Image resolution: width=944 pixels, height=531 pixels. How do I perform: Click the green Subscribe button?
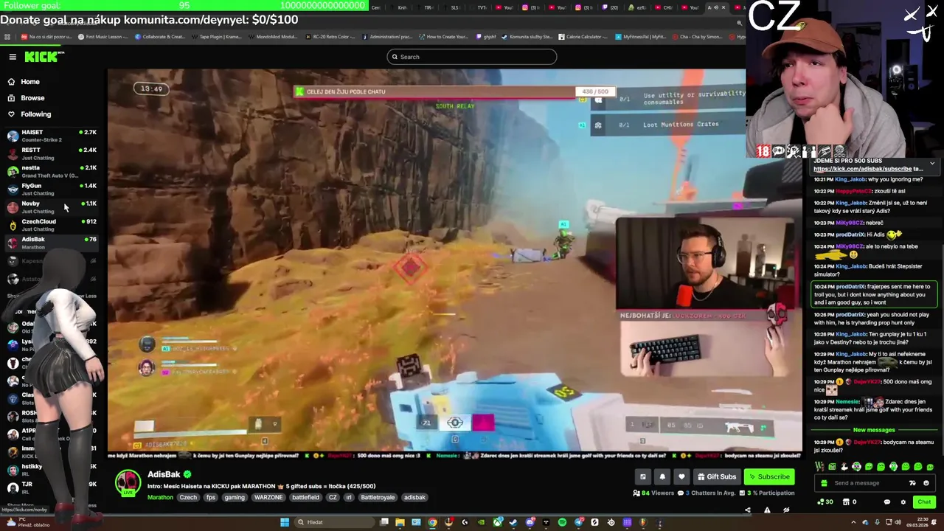[769, 477]
